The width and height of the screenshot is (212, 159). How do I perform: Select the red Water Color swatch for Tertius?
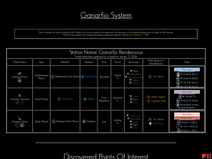click(x=187, y=118)
